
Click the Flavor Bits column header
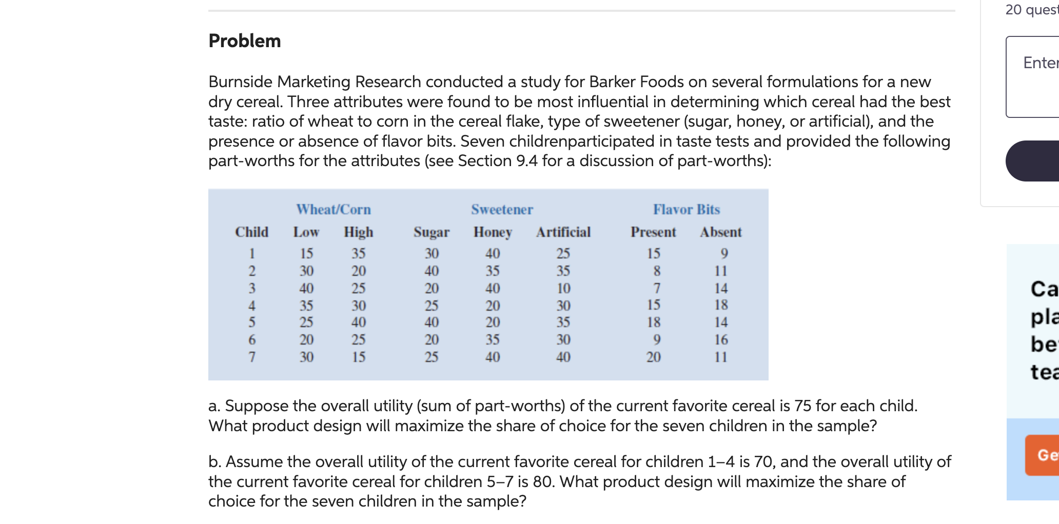(687, 209)
